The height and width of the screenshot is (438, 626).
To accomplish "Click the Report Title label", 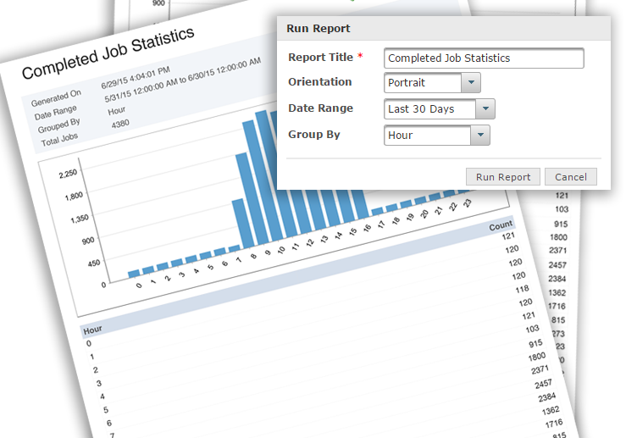I will coord(320,58).
